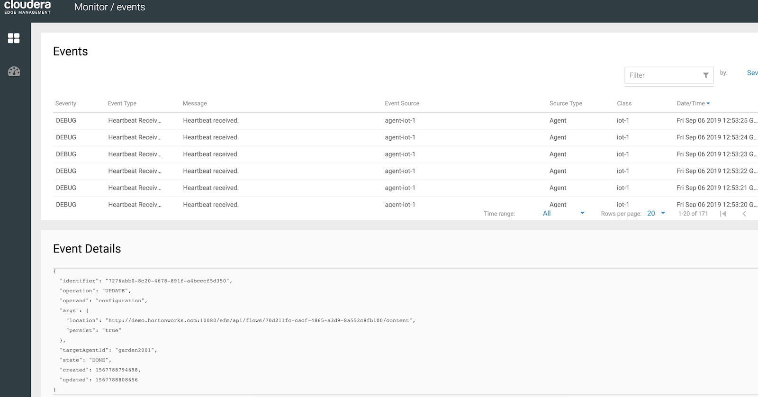Open the filter-by field dropdown
758x397 pixels.
click(752, 73)
